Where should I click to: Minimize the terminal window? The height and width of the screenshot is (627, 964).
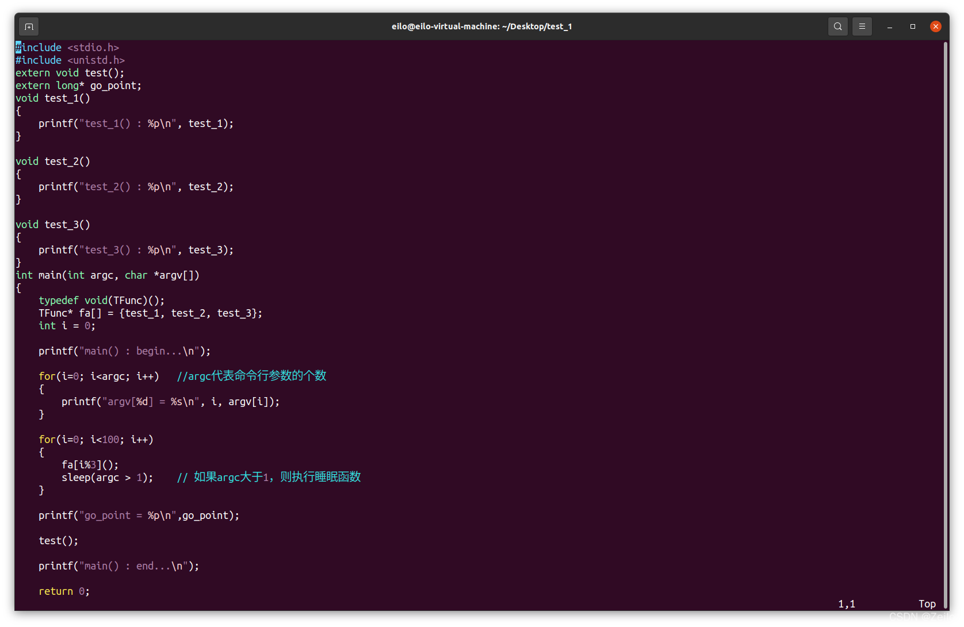tap(889, 26)
